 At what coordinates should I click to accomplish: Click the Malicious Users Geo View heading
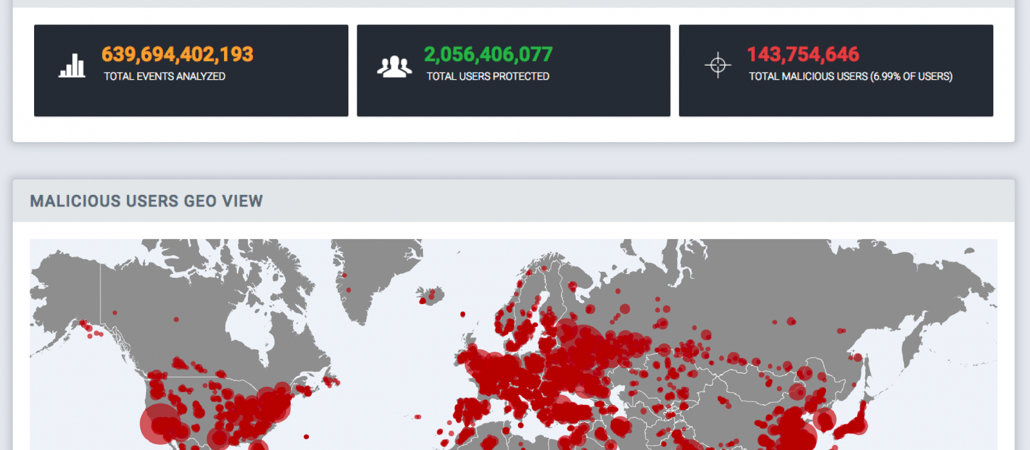pos(146,201)
